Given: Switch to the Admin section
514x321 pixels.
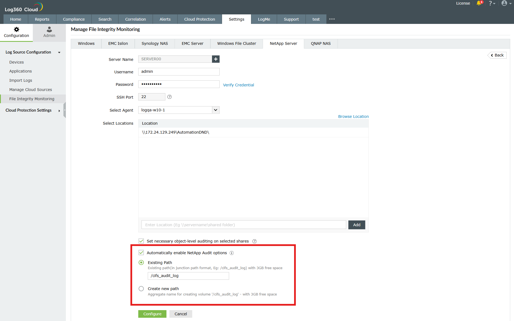Looking at the screenshot, I should pos(49,32).
